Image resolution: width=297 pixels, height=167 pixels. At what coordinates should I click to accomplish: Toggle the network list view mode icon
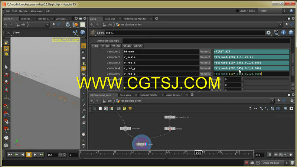click(100, 108)
